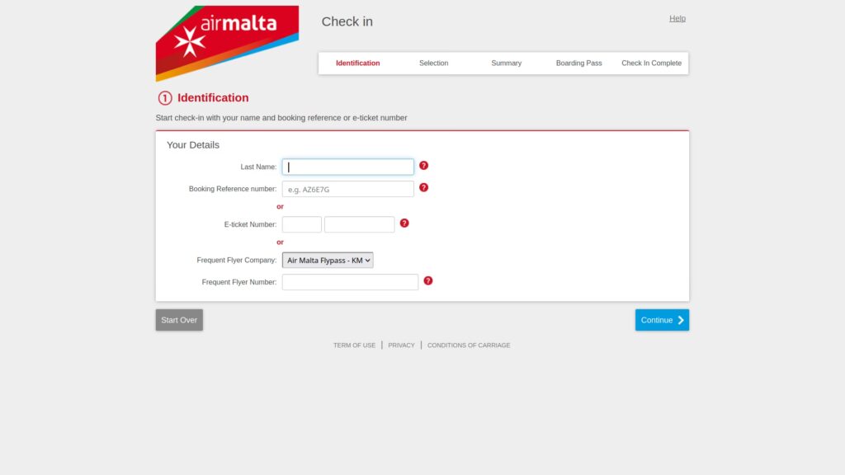845x475 pixels.
Task: Select the Identification step tab
Action: (357, 63)
